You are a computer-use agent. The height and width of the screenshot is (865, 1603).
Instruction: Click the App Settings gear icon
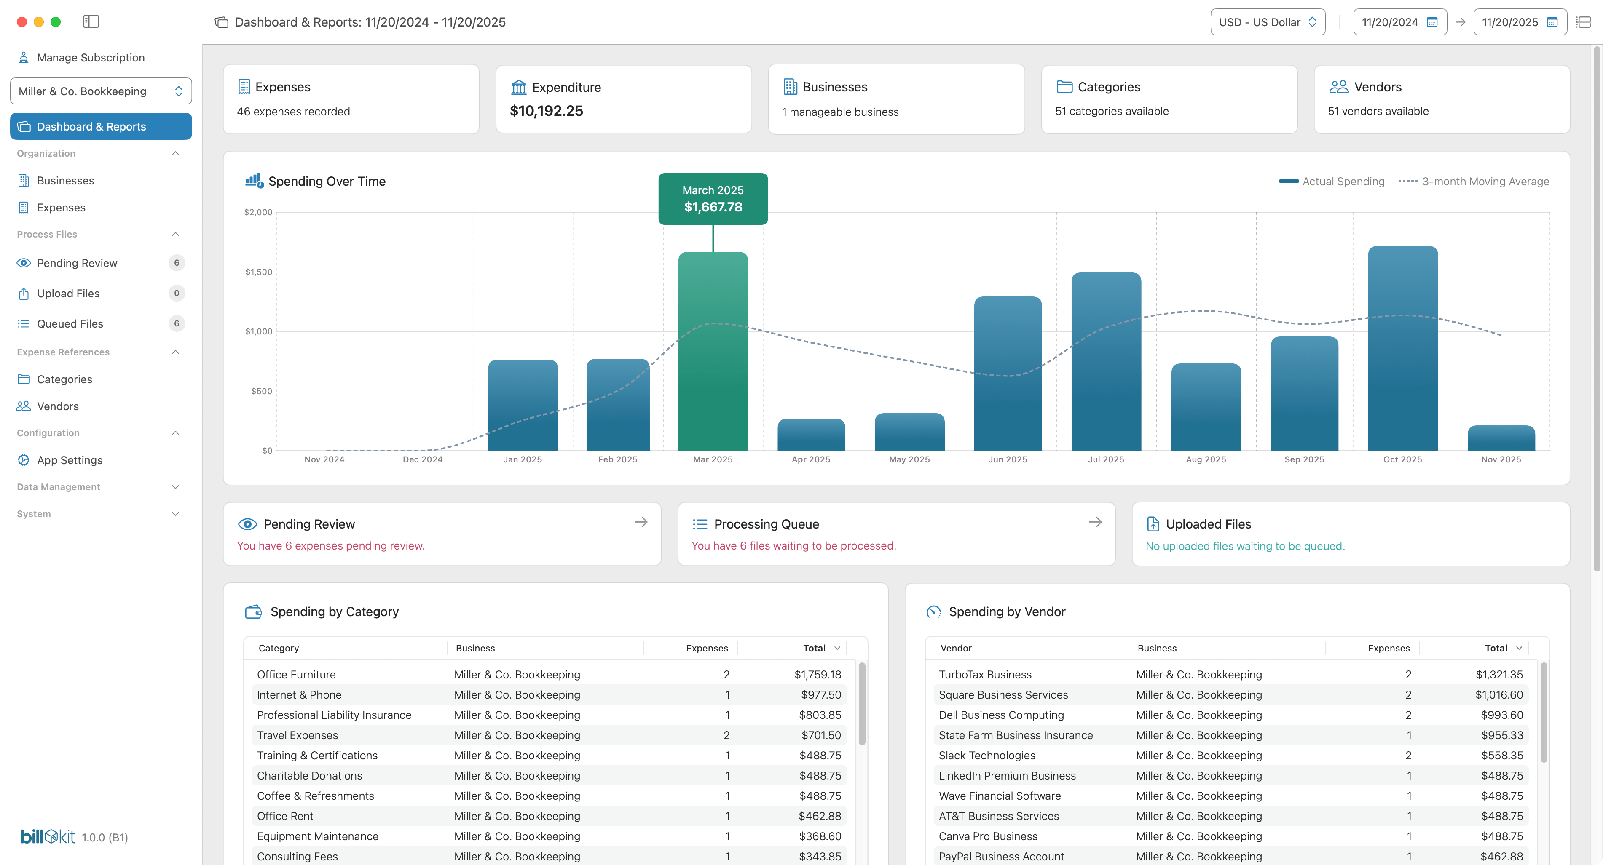(x=24, y=460)
